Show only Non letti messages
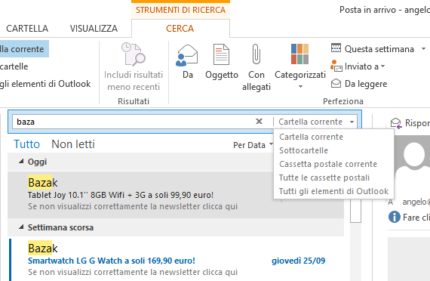Image resolution: width=430 pixels, height=281 pixels. [x=73, y=144]
